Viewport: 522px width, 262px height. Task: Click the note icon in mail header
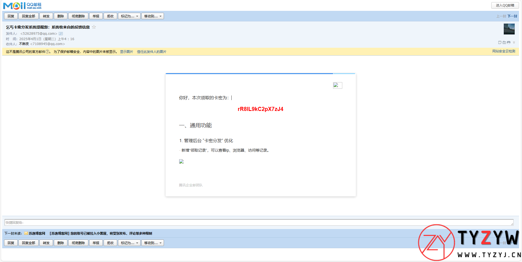coord(499,43)
